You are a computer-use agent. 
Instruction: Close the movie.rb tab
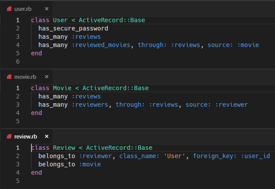pos(46,77)
